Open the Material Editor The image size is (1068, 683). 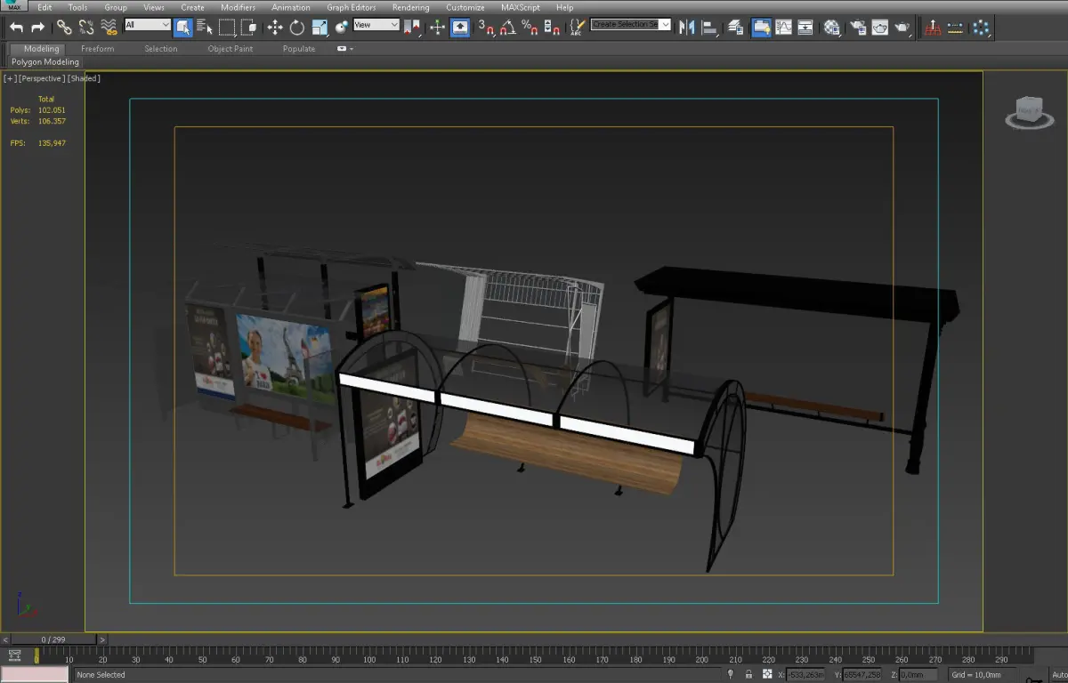(x=831, y=28)
